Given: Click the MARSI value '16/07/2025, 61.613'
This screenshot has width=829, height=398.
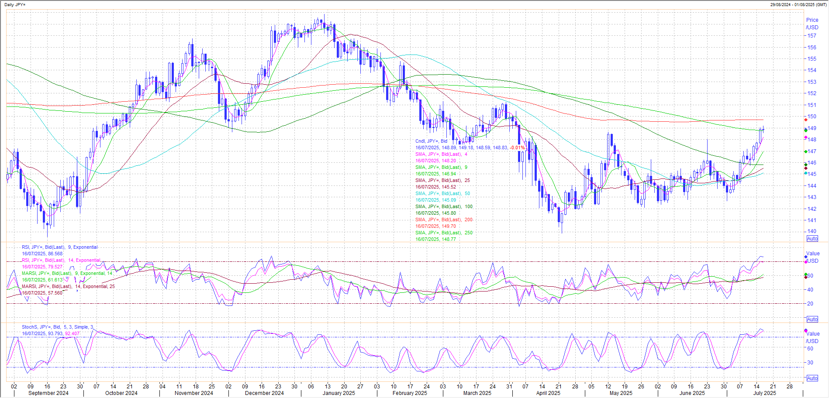Looking at the screenshot, I should tap(42, 280).
